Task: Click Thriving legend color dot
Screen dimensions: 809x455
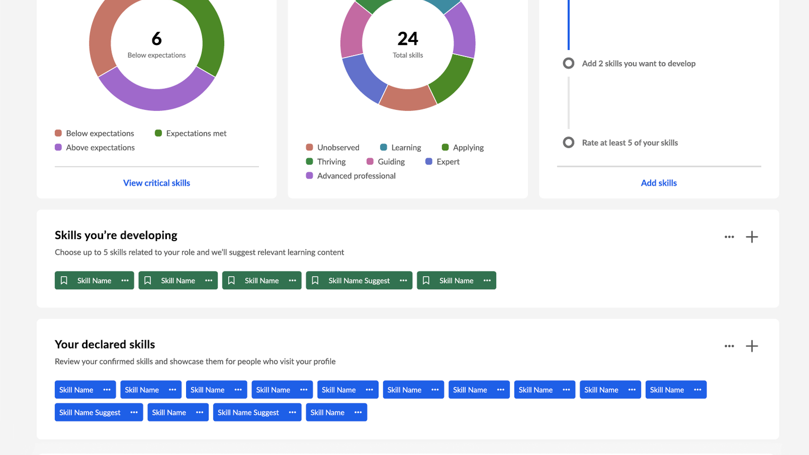Action: click(x=309, y=162)
